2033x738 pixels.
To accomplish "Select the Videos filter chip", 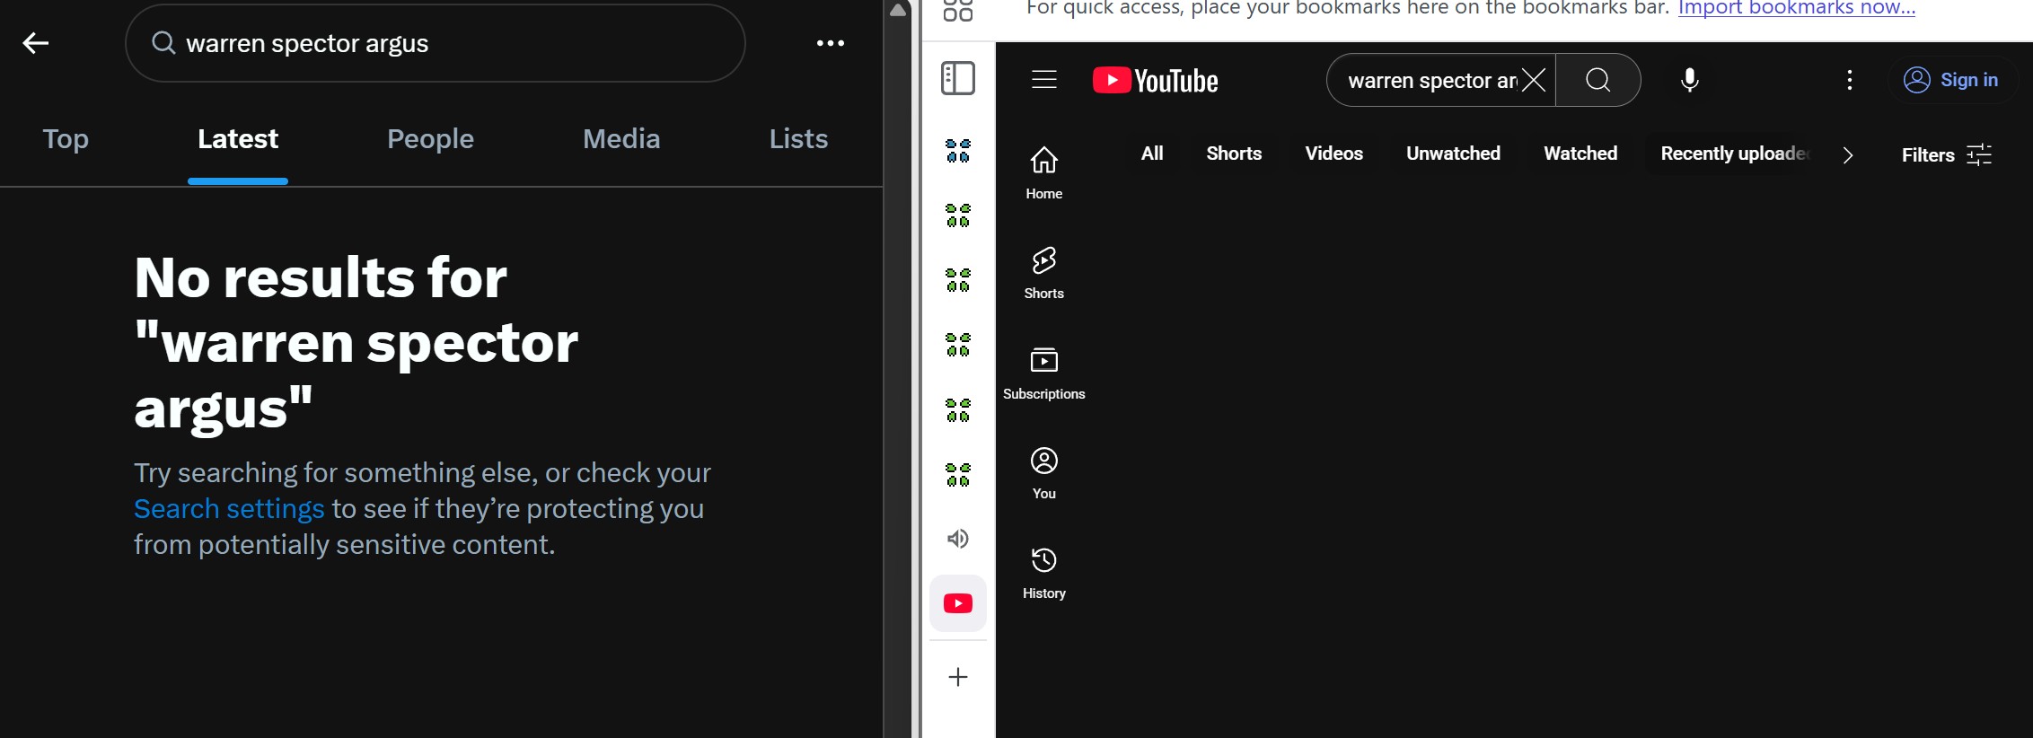I will coord(1334,154).
